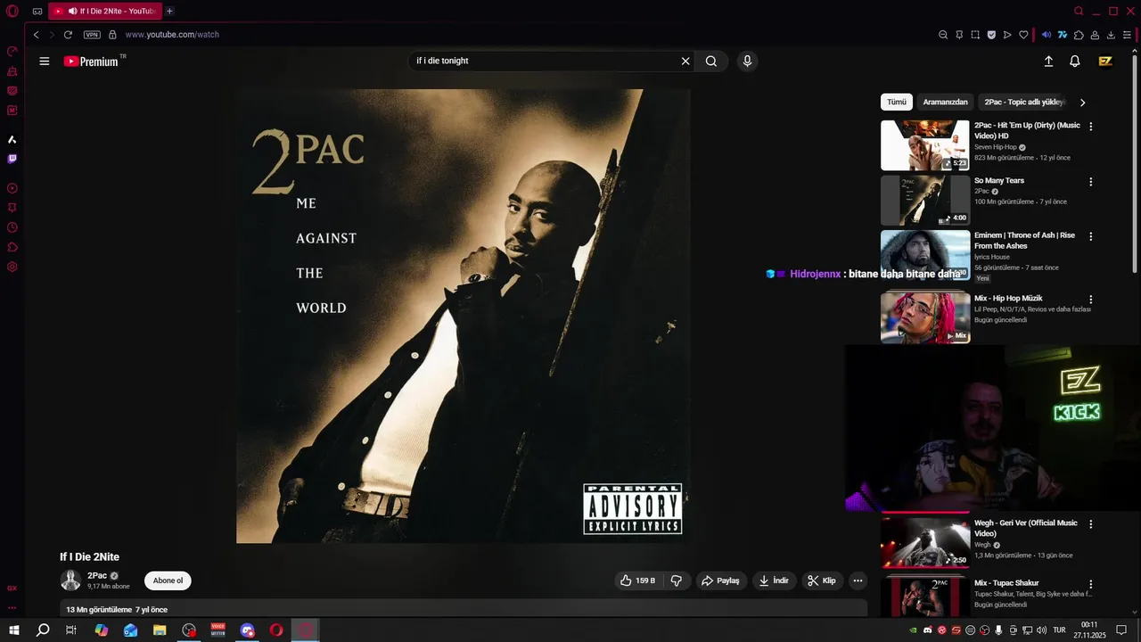The width and height of the screenshot is (1141, 642).
Task: Clear the search text with X
Action: click(685, 62)
